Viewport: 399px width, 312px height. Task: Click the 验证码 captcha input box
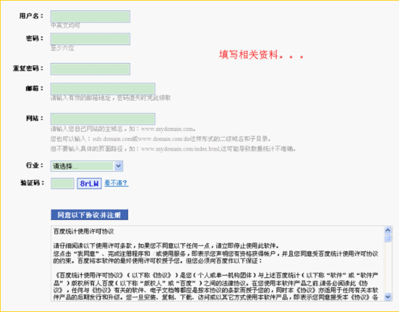pos(62,183)
